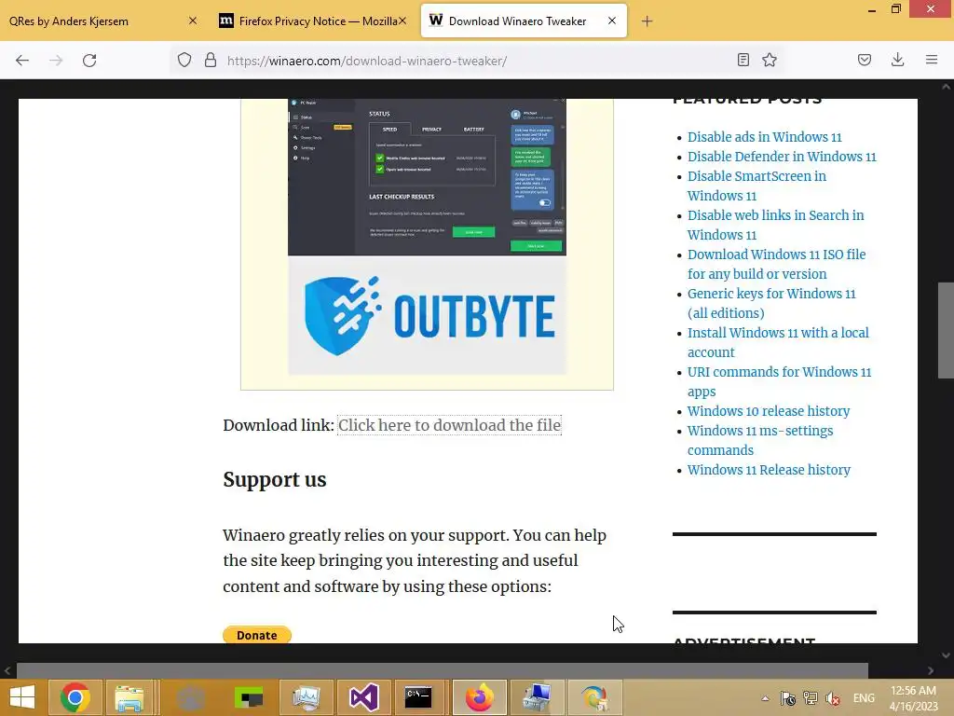Open the green-black app taskbar icon

point(248,697)
